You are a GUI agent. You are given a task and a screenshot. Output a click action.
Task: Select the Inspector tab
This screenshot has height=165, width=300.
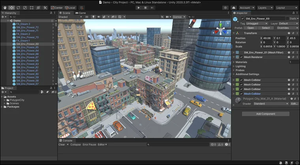[240, 13]
